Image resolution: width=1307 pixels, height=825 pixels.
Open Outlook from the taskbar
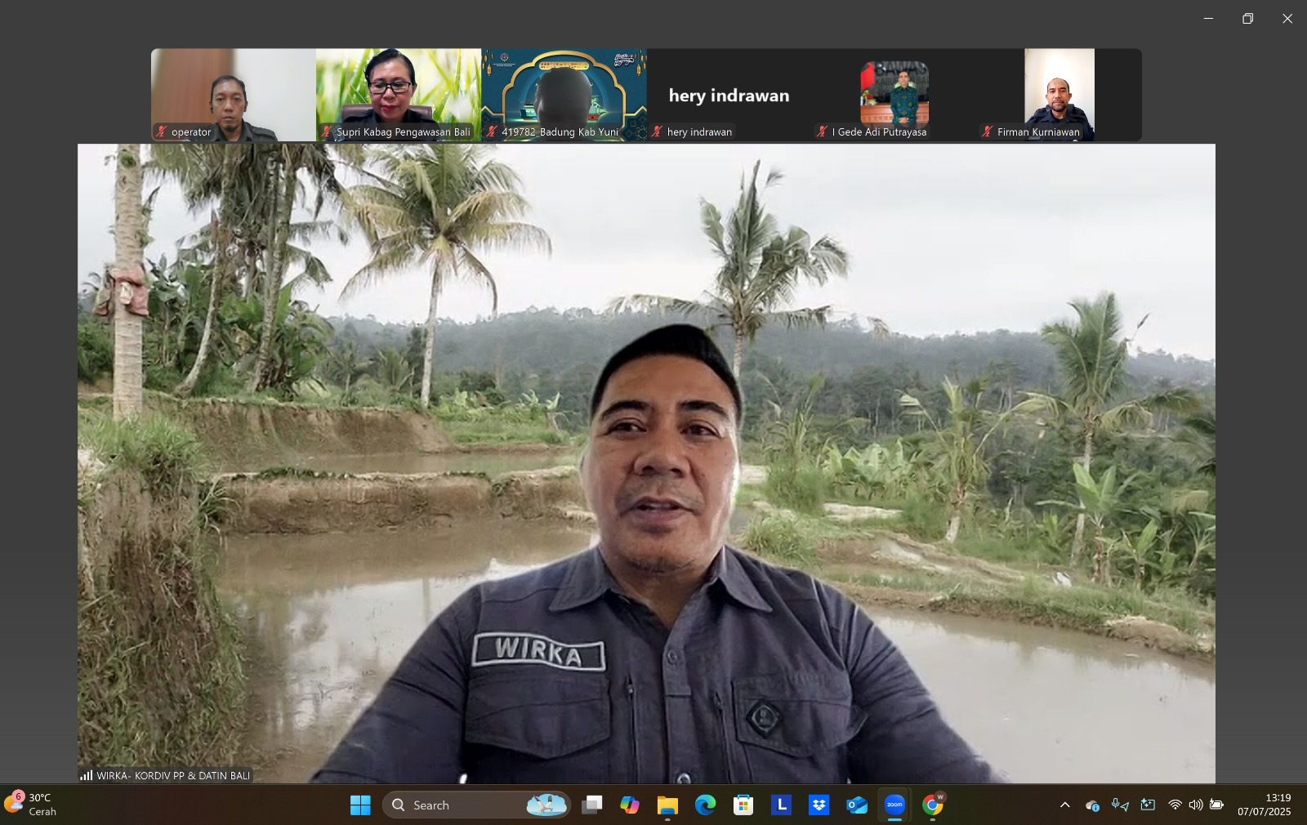[857, 805]
